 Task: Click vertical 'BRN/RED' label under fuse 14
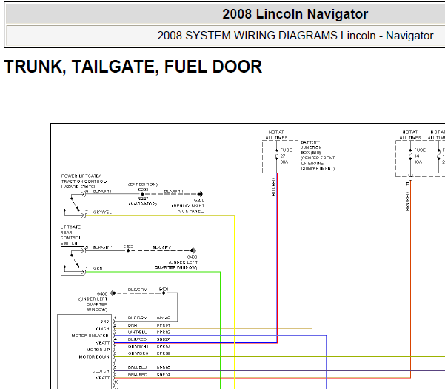click(x=407, y=202)
